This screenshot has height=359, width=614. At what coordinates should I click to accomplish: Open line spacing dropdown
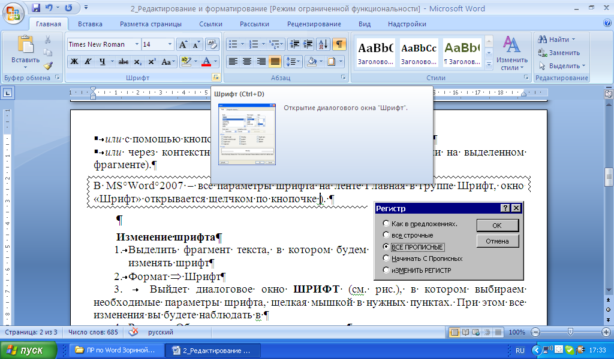click(292, 62)
